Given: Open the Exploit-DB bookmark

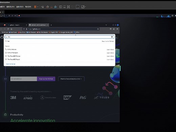Looking at the screenshot, I should point(53,32).
